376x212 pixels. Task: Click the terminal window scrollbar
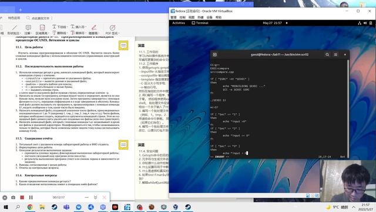click(348, 108)
